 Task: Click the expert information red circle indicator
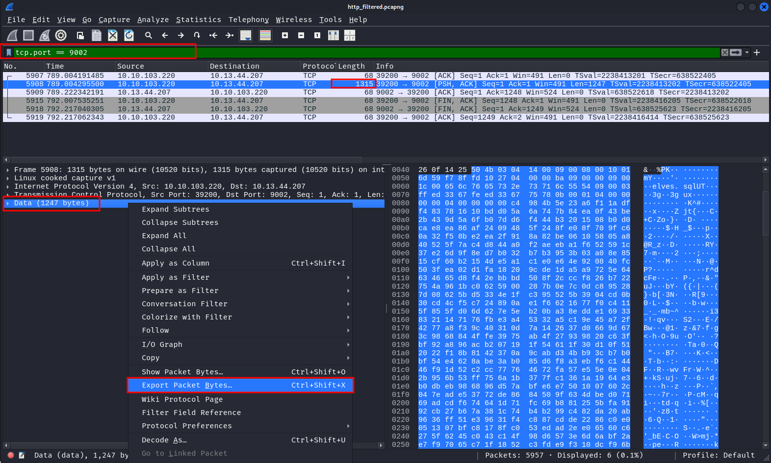tap(11, 455)
